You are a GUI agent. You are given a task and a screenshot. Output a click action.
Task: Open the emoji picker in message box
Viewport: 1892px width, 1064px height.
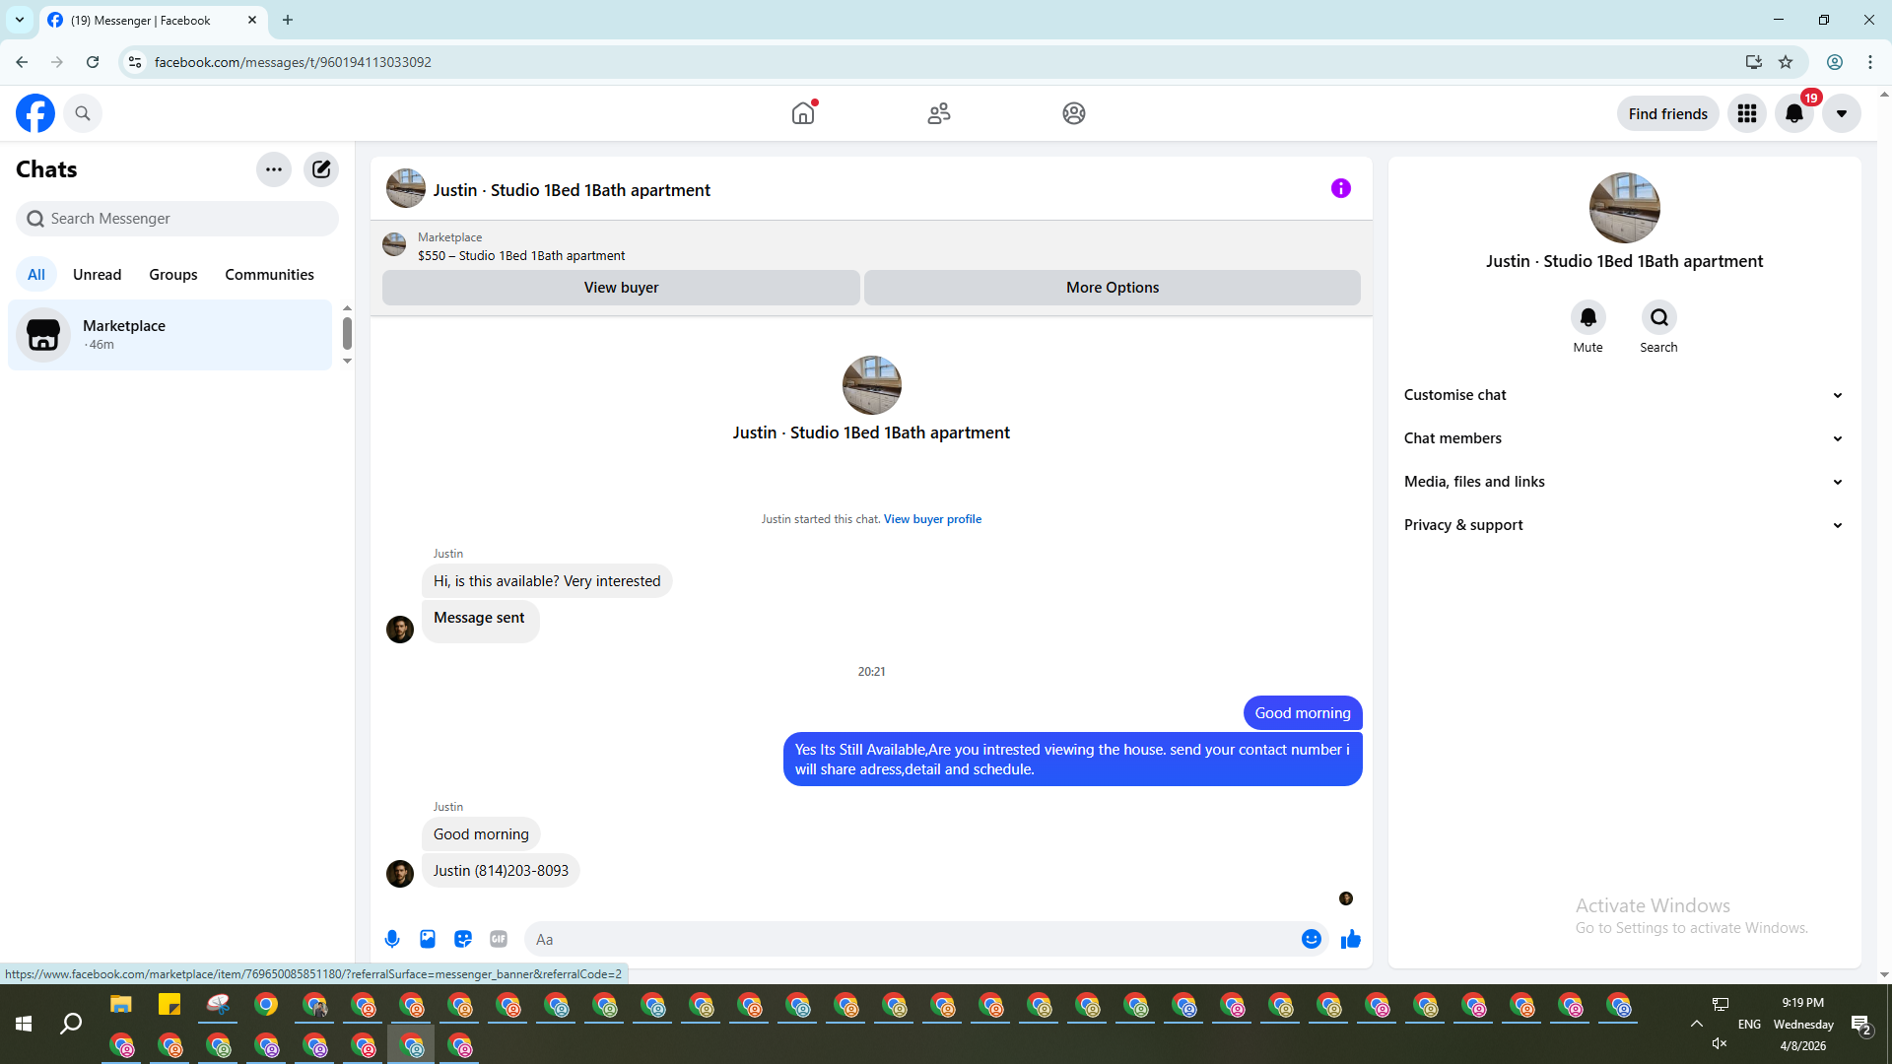pos(1311,939)
